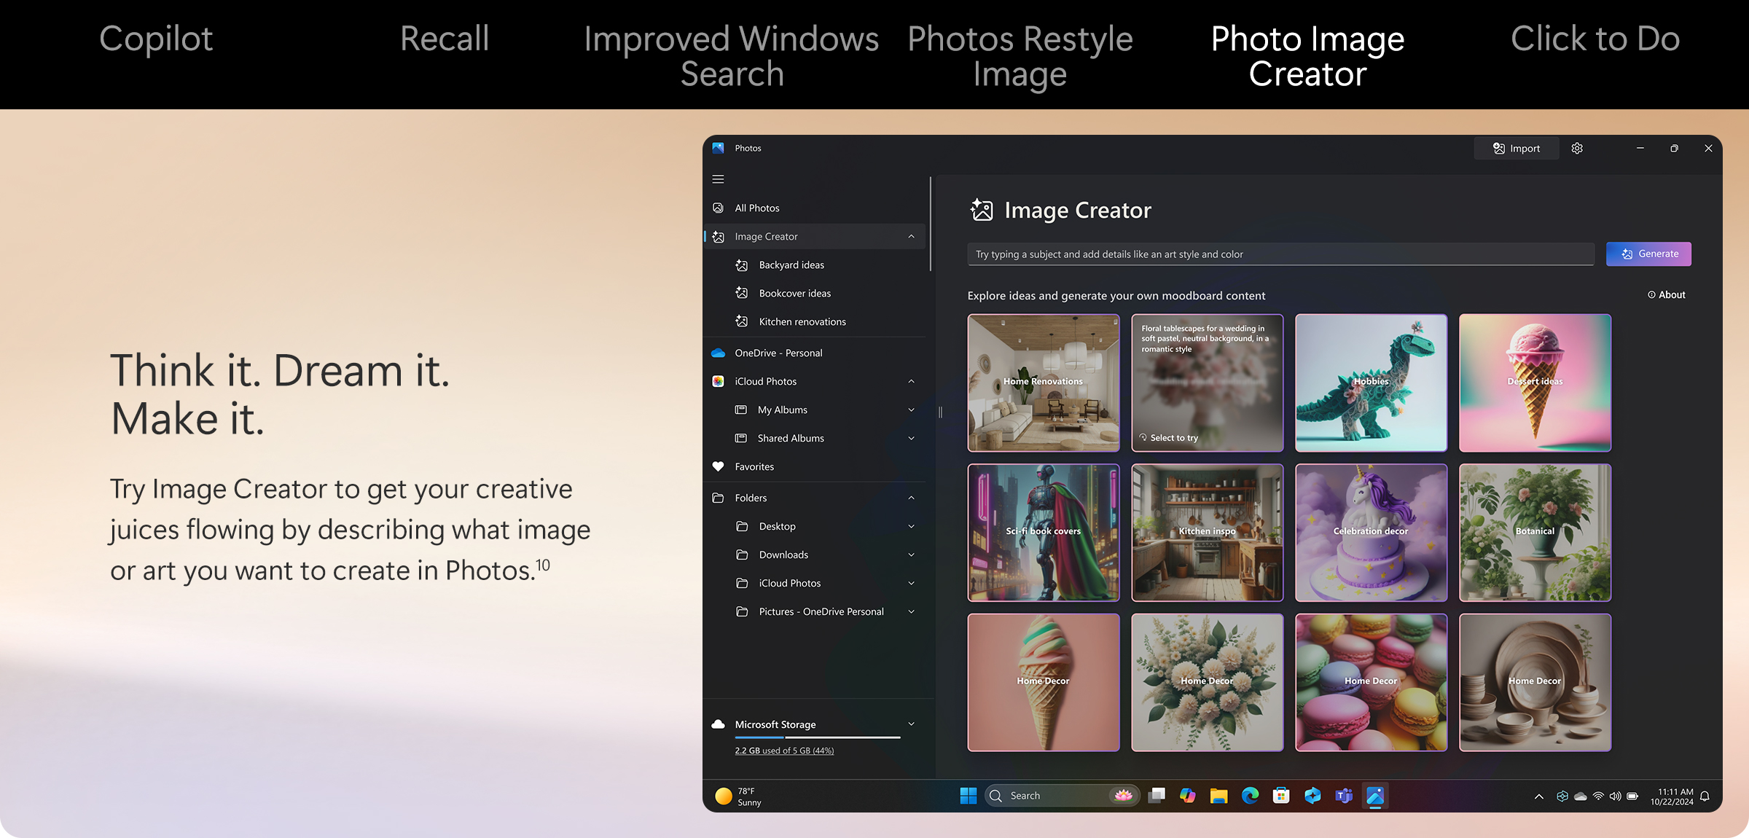Show hidden system tray icons

tap(1539, 796)
